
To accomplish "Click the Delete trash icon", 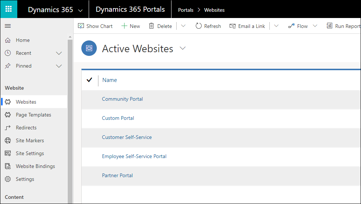I will pos(152,26).
